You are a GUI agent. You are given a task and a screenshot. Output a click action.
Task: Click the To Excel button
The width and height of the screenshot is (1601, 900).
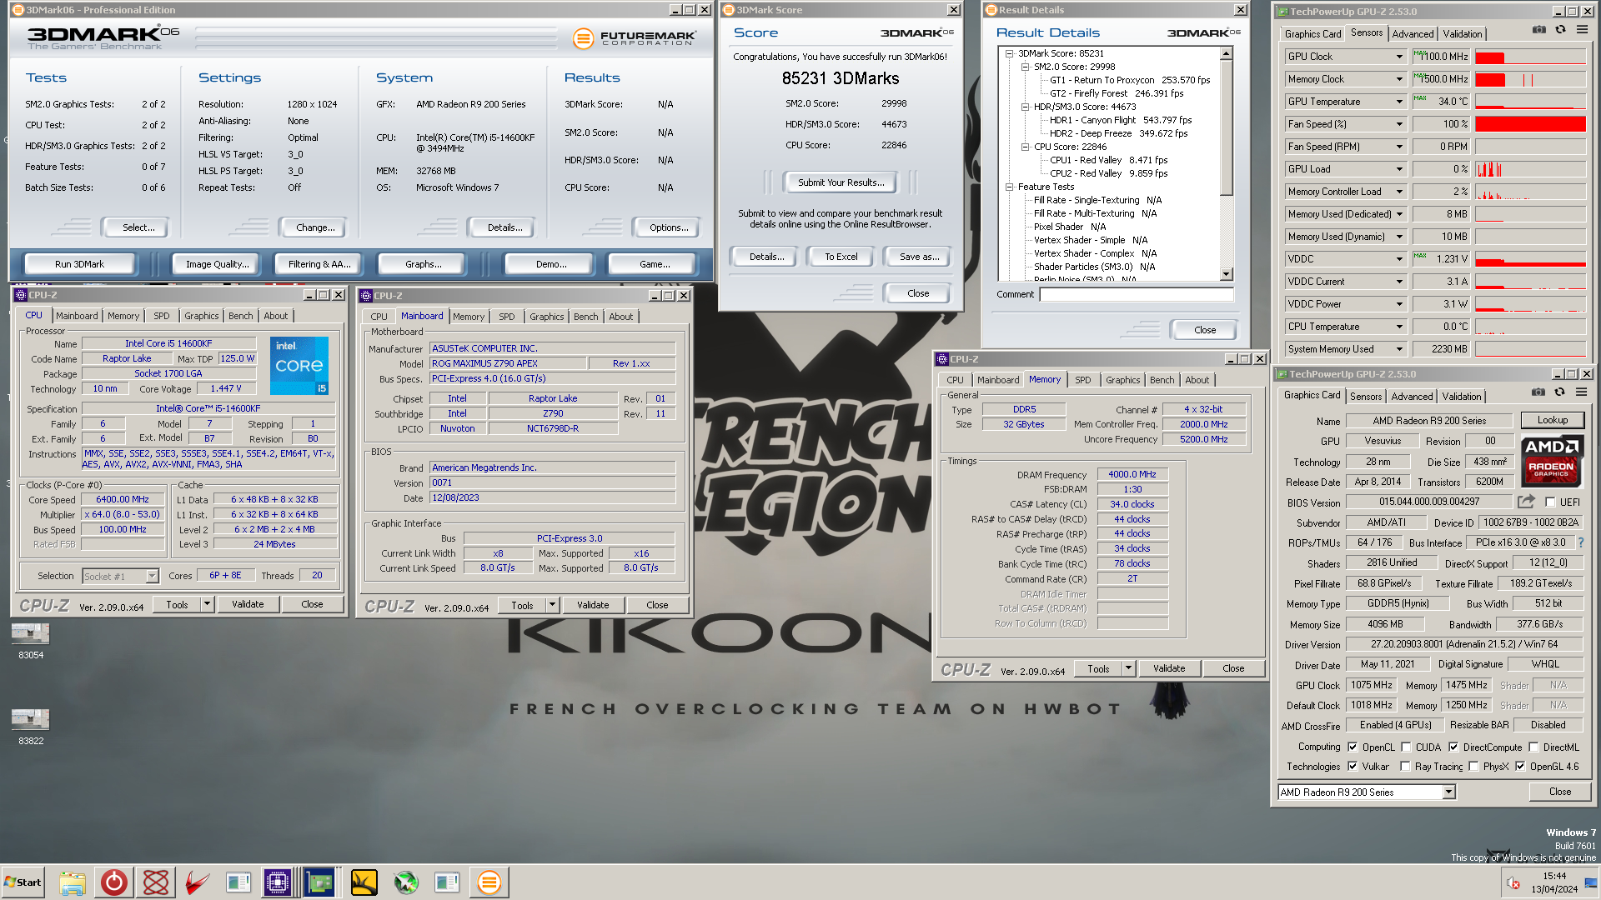tap(841, 257)
